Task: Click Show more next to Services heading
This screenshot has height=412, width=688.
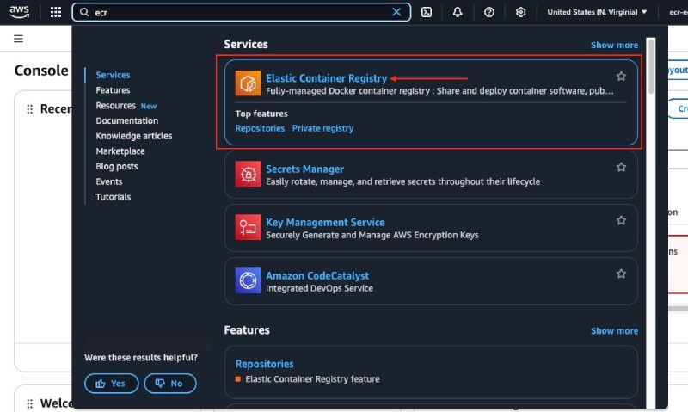Action: (x=614, y=46)
